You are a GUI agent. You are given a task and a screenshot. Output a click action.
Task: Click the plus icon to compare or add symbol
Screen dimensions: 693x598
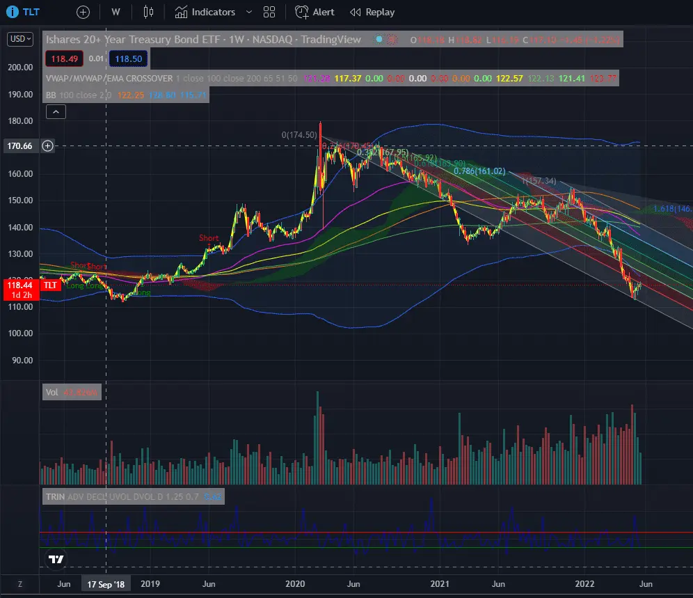83,12
